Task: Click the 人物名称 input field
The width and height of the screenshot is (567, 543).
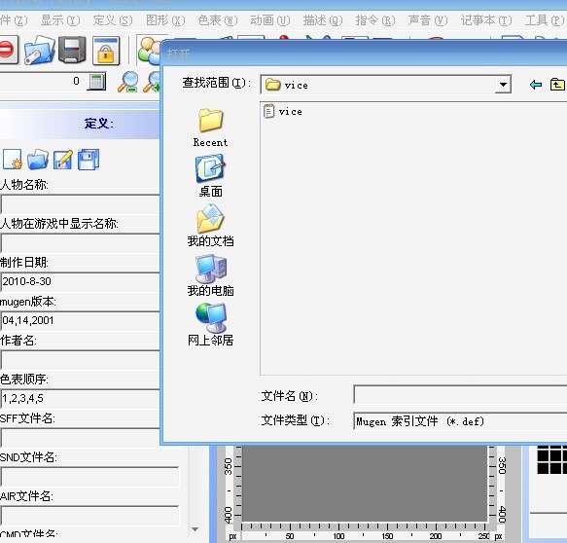Action: (x=80, y=203)
